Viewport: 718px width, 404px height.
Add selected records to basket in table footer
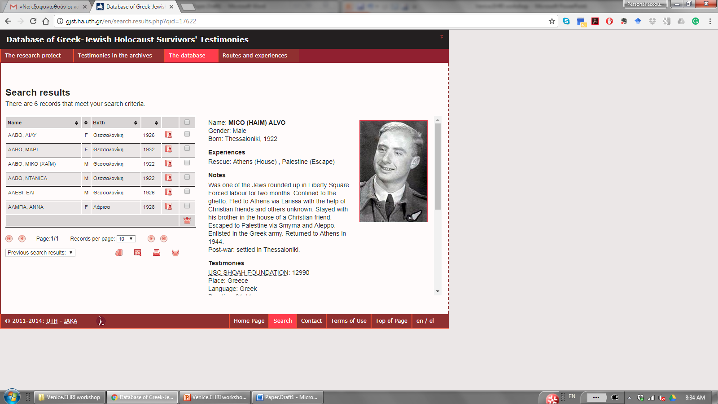click(187, 220)
